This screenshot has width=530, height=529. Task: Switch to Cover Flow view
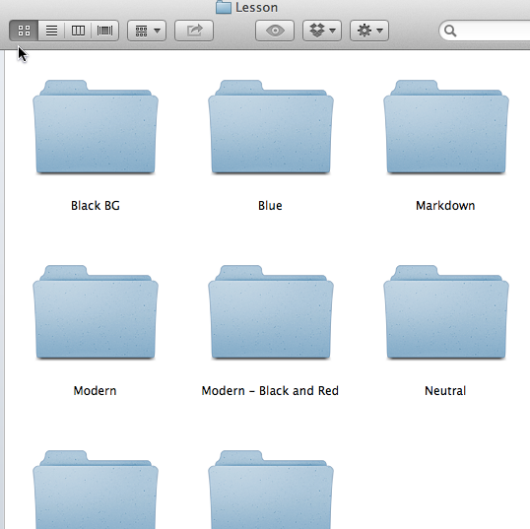104,31
